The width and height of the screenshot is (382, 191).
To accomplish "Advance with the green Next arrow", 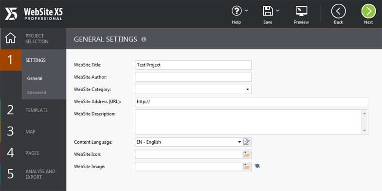I will point(368,12).
